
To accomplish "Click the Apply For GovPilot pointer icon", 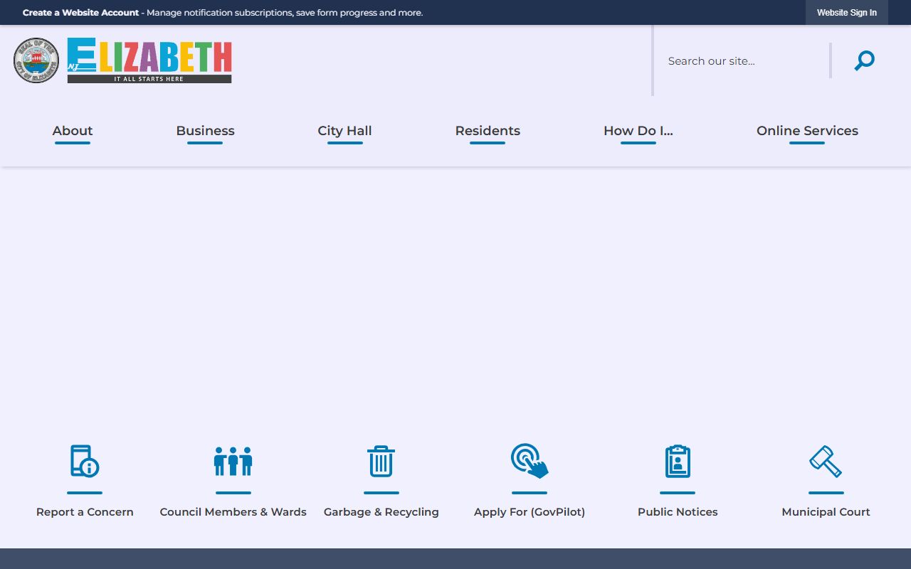I will click(530, 461).
